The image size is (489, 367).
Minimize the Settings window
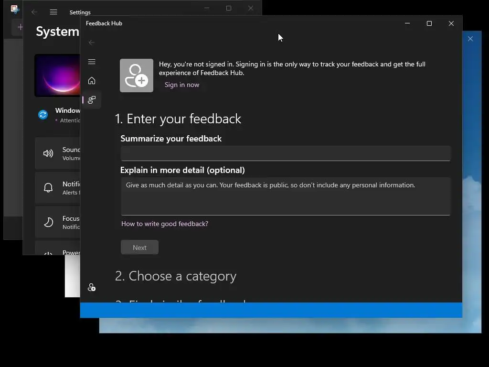coord(207,8)
